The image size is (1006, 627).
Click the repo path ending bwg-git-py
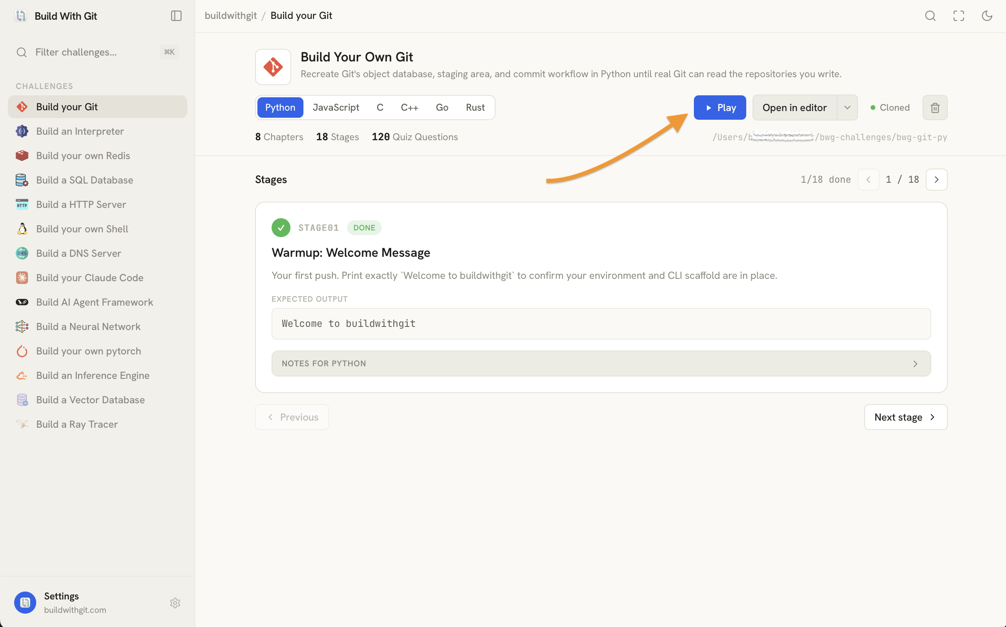pyautogui.click(x=830, y=137)
